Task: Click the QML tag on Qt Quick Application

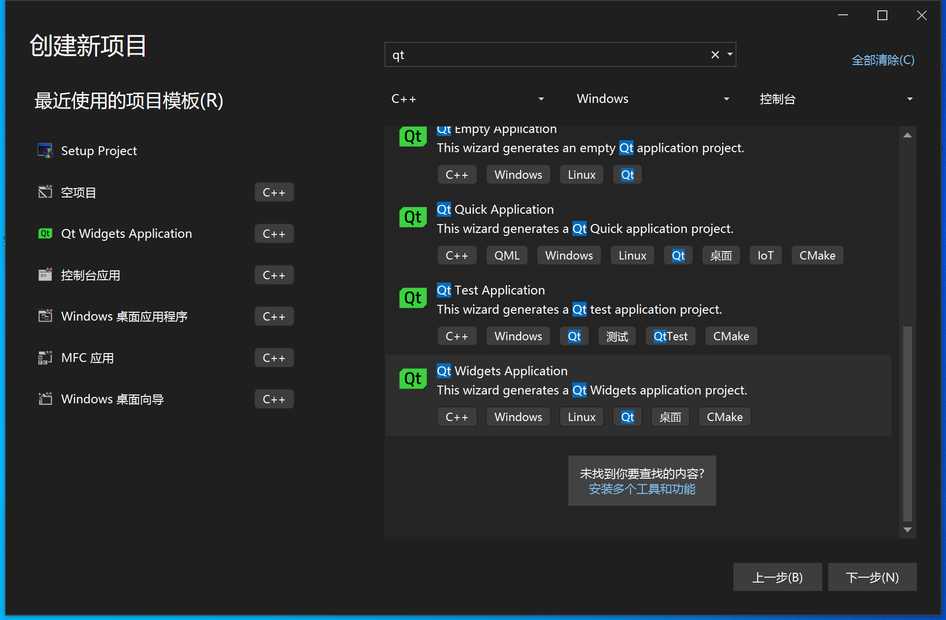Action: point(507,256)
